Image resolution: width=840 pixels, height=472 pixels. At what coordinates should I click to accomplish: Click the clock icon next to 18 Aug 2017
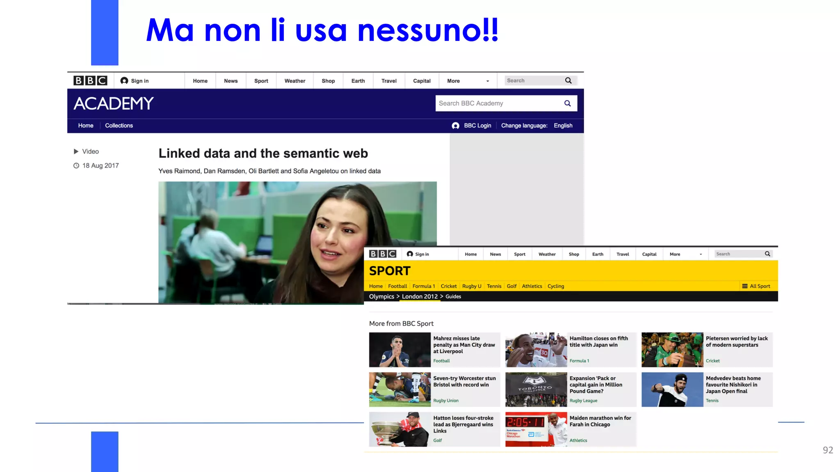pos(76,166)
